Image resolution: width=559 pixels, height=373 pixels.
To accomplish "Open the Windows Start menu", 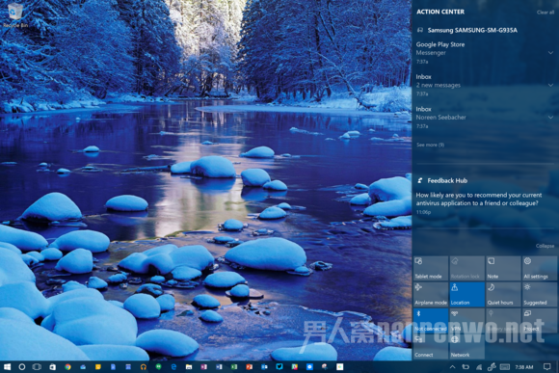I will pyautogui.click(x=7, y=366).
